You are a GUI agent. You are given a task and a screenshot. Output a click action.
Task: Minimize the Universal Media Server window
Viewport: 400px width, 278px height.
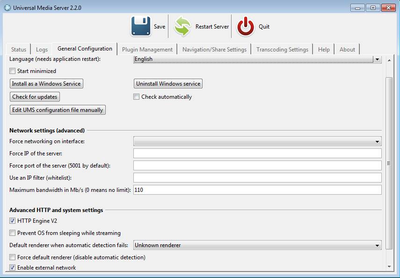357,8
